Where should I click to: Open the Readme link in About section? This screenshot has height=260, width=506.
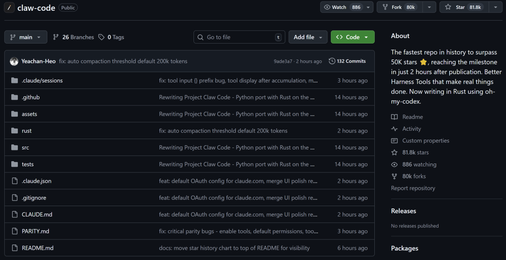pyautogui.click(x=412, y=117)
